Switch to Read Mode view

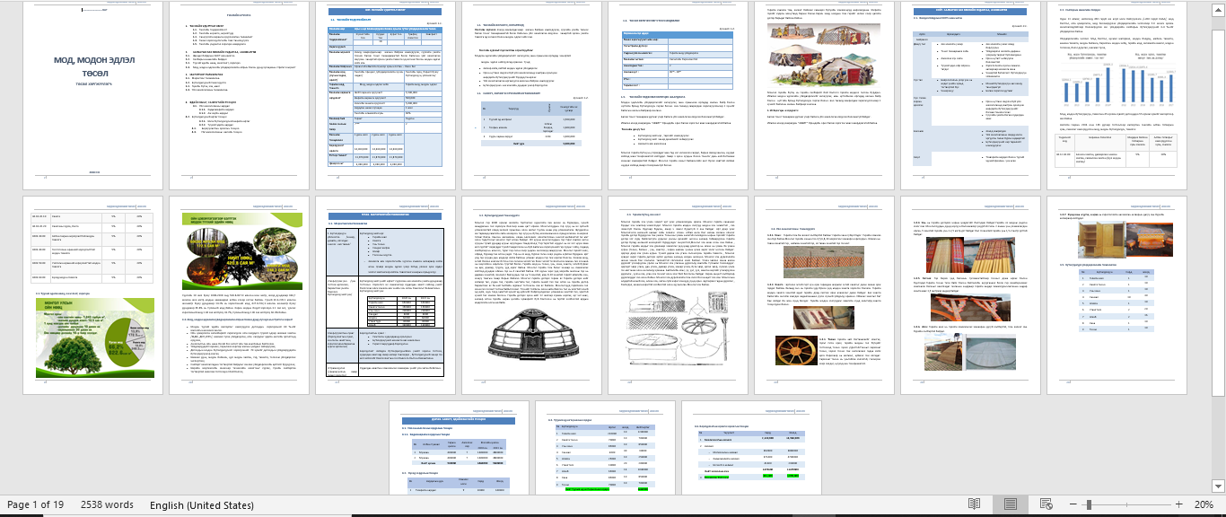point(975,504)
